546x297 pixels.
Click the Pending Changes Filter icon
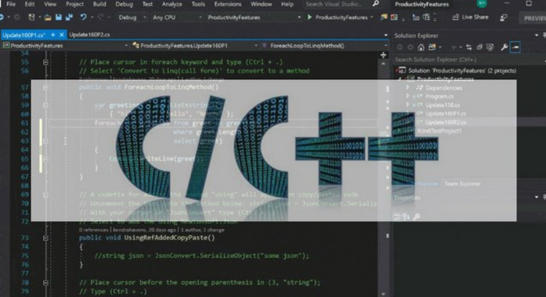click(x=453, y=47)
